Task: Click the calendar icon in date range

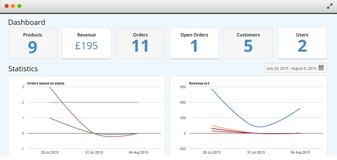Action: point(321,68)
